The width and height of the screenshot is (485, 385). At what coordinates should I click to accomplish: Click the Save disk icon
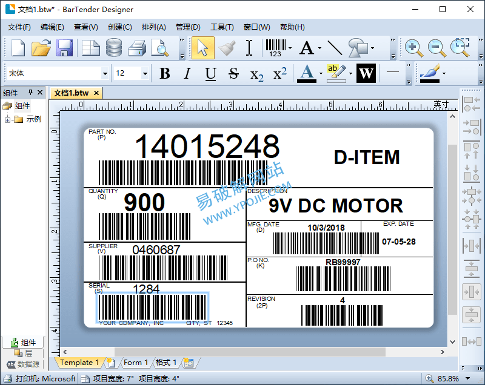(x=64, y=48)
